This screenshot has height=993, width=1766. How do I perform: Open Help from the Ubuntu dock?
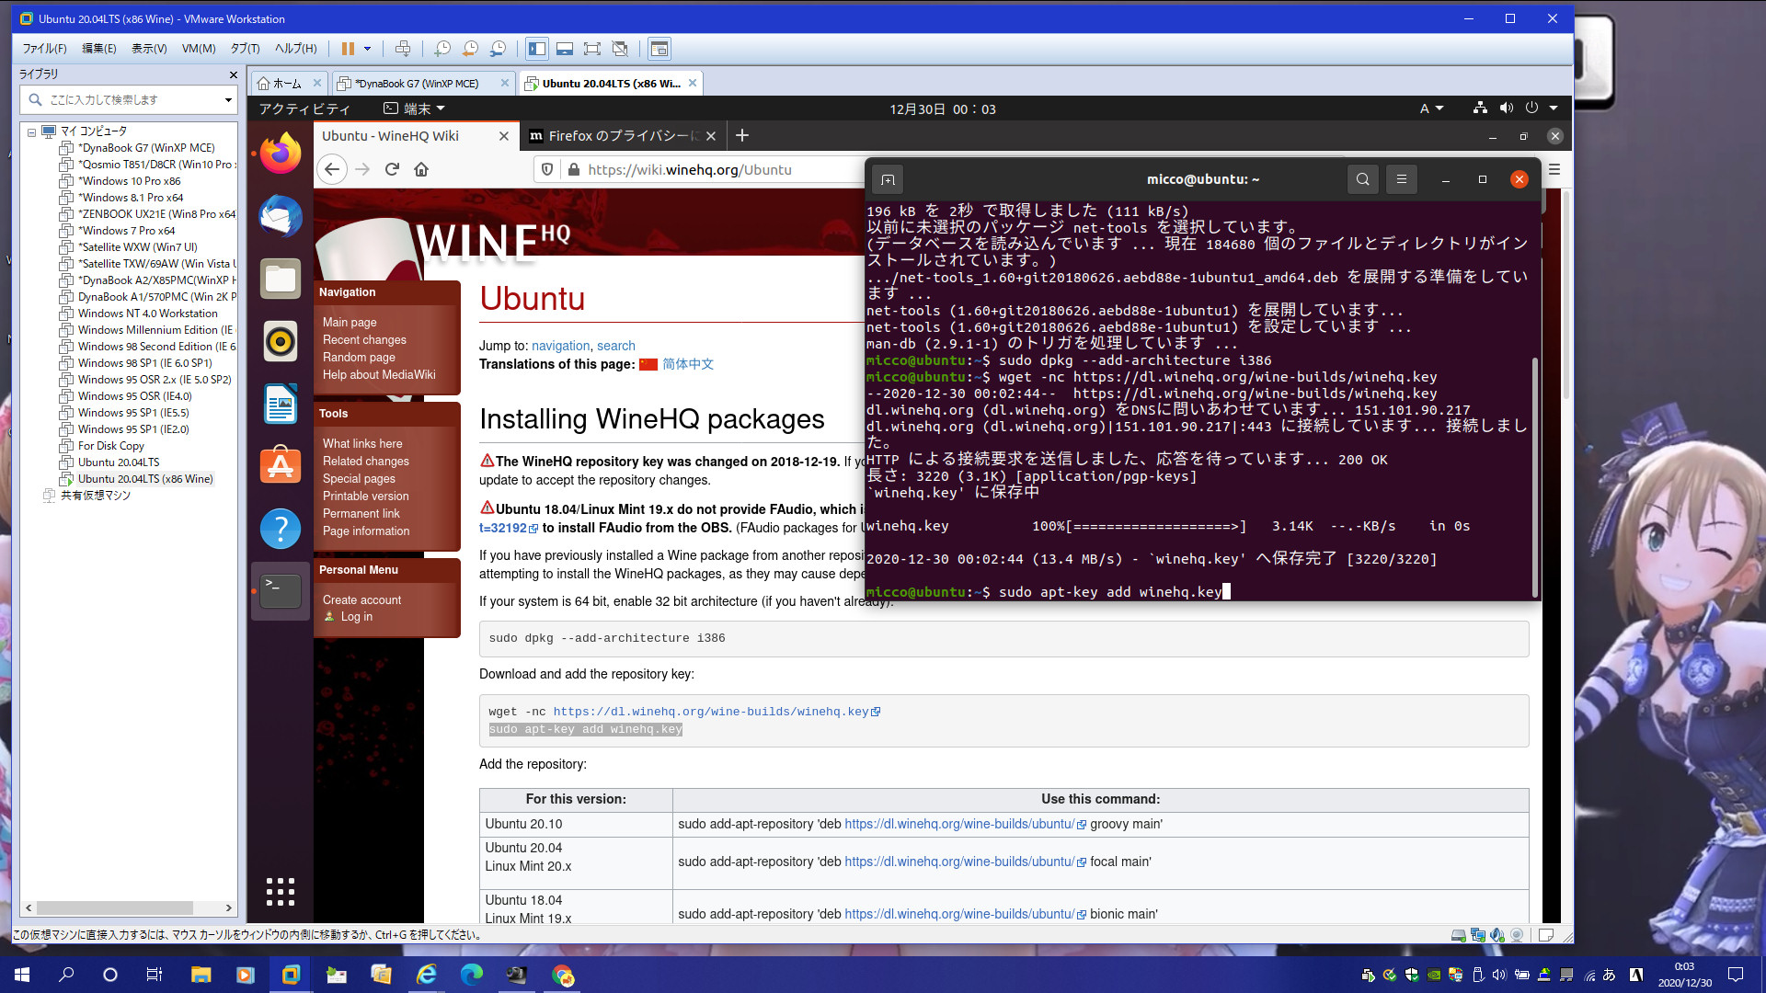click(281, 529)
